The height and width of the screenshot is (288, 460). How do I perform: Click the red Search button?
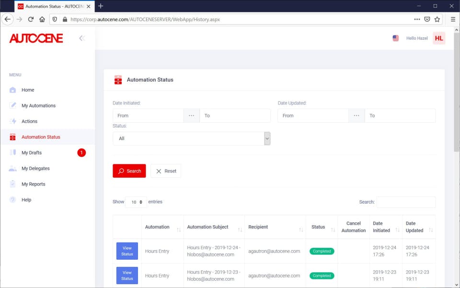point(129,171)
